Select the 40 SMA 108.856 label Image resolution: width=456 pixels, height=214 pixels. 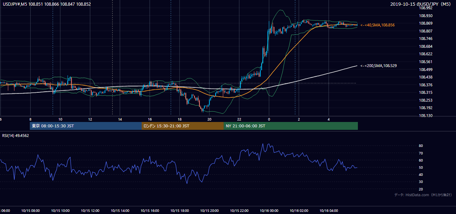pos(378,25)
